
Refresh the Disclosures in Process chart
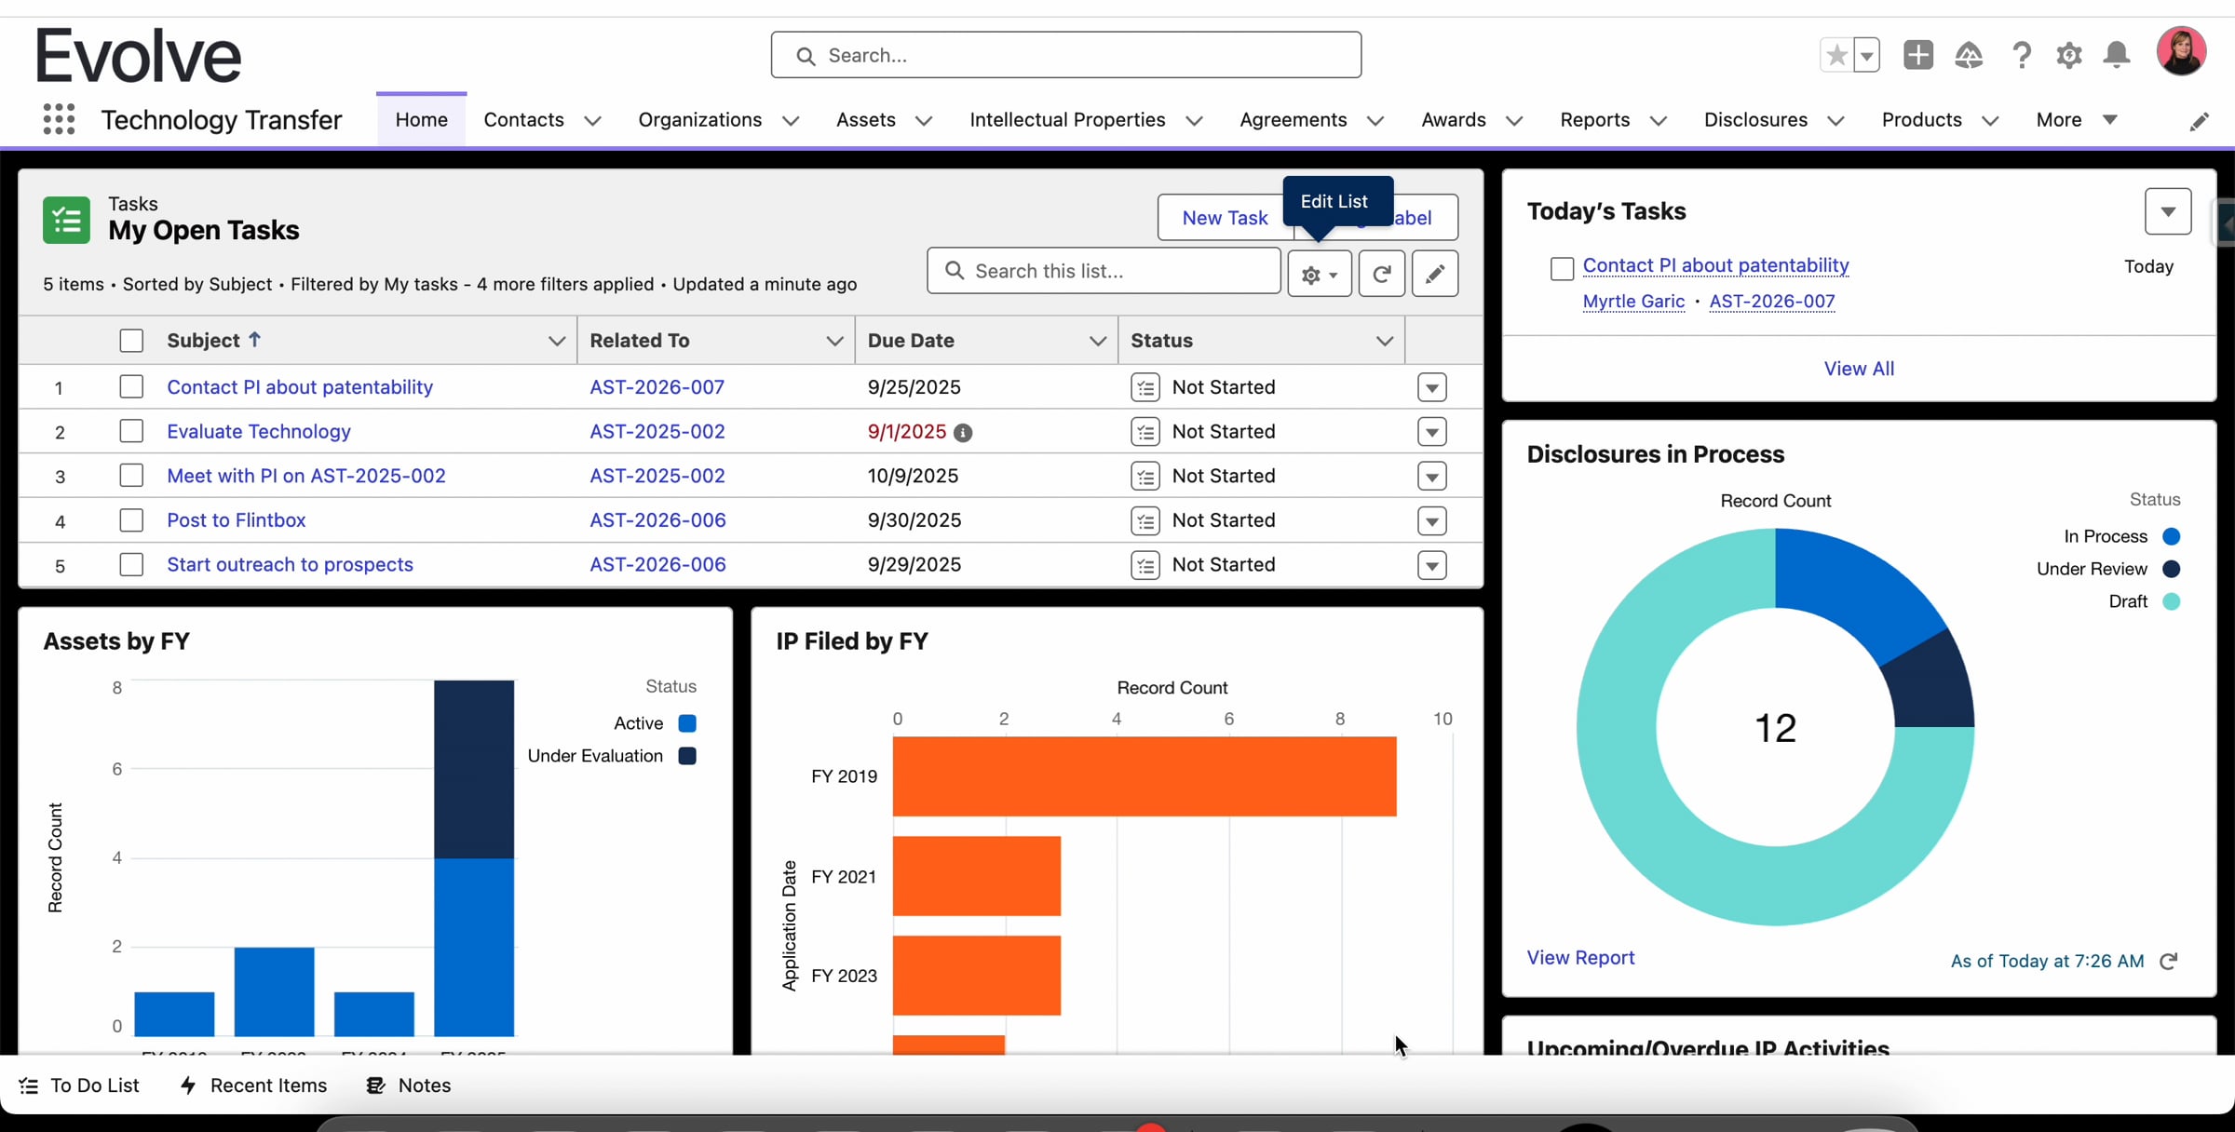pyautogui.click(x=2169, y=961)
